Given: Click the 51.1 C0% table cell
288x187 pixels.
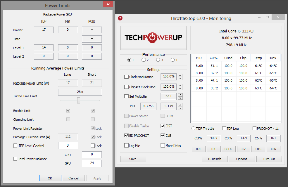Looking at the screenshot, I should coord(214,66).
